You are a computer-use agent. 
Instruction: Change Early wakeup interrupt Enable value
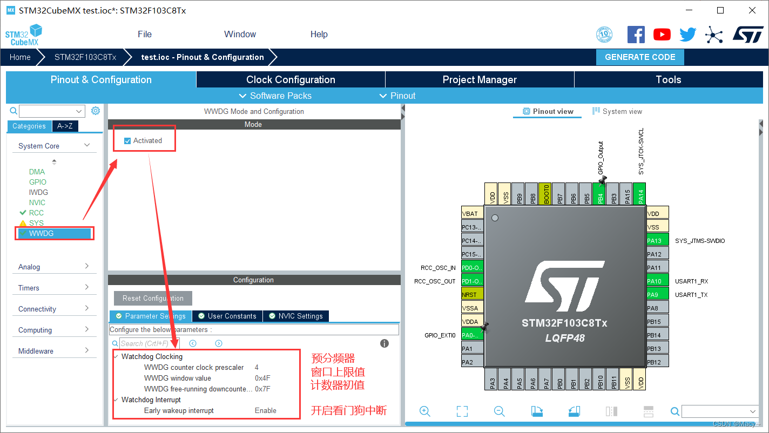pyautogui.click(x=266, y=410)
